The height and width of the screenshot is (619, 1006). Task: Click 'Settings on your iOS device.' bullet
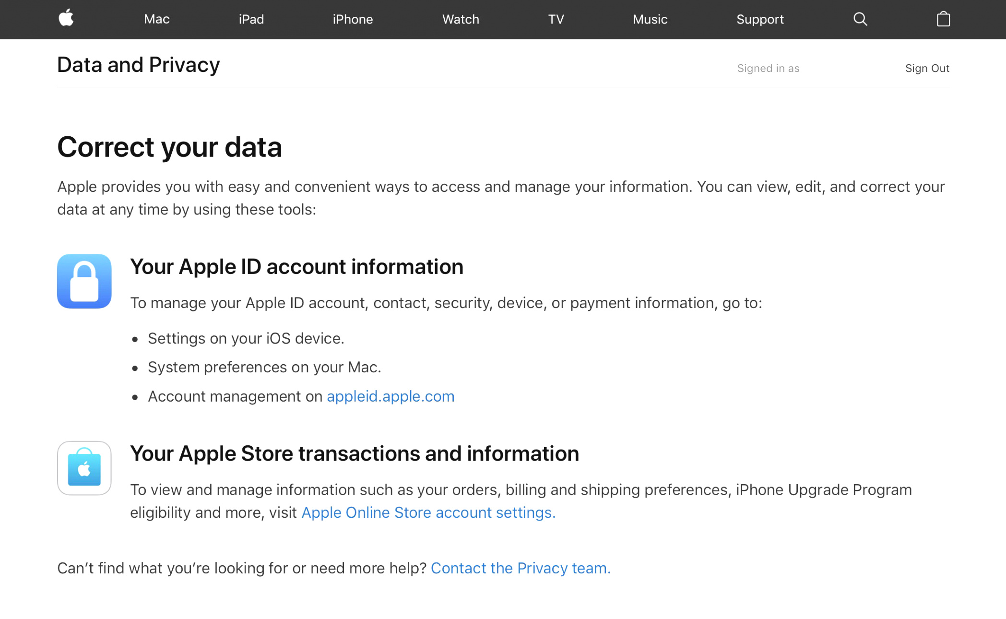pos(246,338)
